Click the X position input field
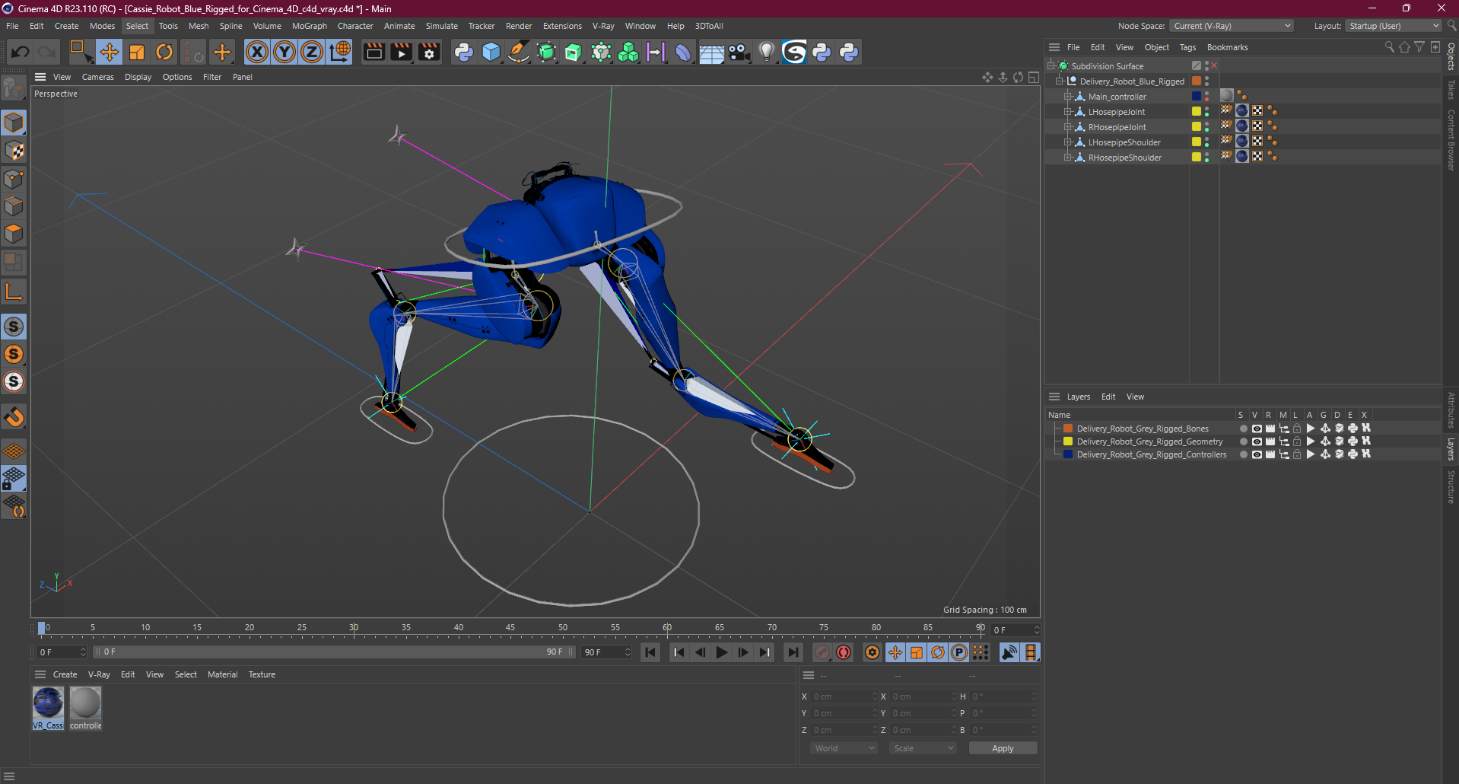The width and height of the screenshot is (1459, 784). (844, 696)
